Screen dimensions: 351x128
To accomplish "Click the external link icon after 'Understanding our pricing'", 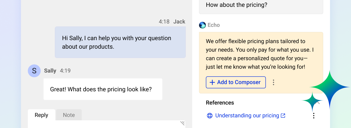I will tap(283, 115).
